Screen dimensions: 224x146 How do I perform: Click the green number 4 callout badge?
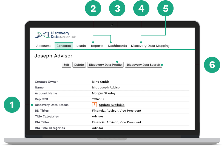[x=141, y=8]
